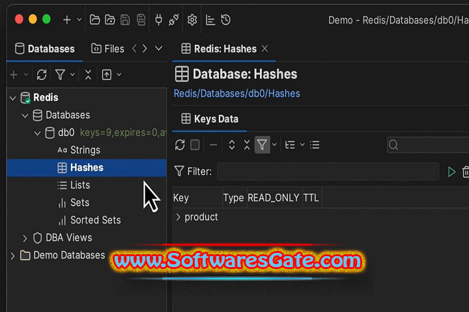Open the tab list chevron beside Files

tap(159, 48)
